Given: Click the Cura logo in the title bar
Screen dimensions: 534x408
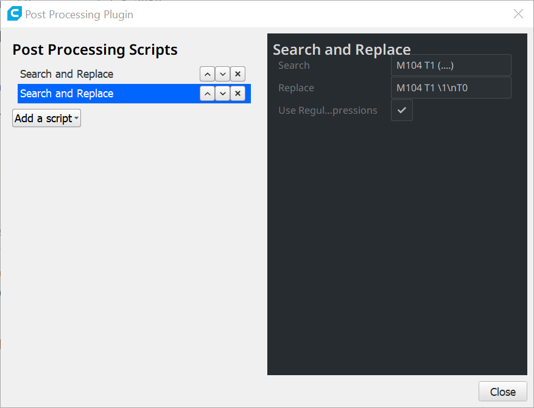Looking at the screenshot, I should pyautogui.click(x=14, y=14).
